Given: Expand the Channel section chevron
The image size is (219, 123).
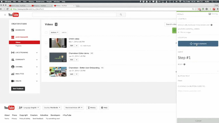Looking at the screenshot, I should 37,67.
